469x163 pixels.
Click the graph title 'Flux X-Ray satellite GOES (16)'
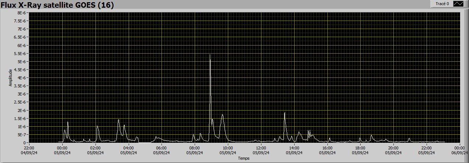tap(58, 5)
